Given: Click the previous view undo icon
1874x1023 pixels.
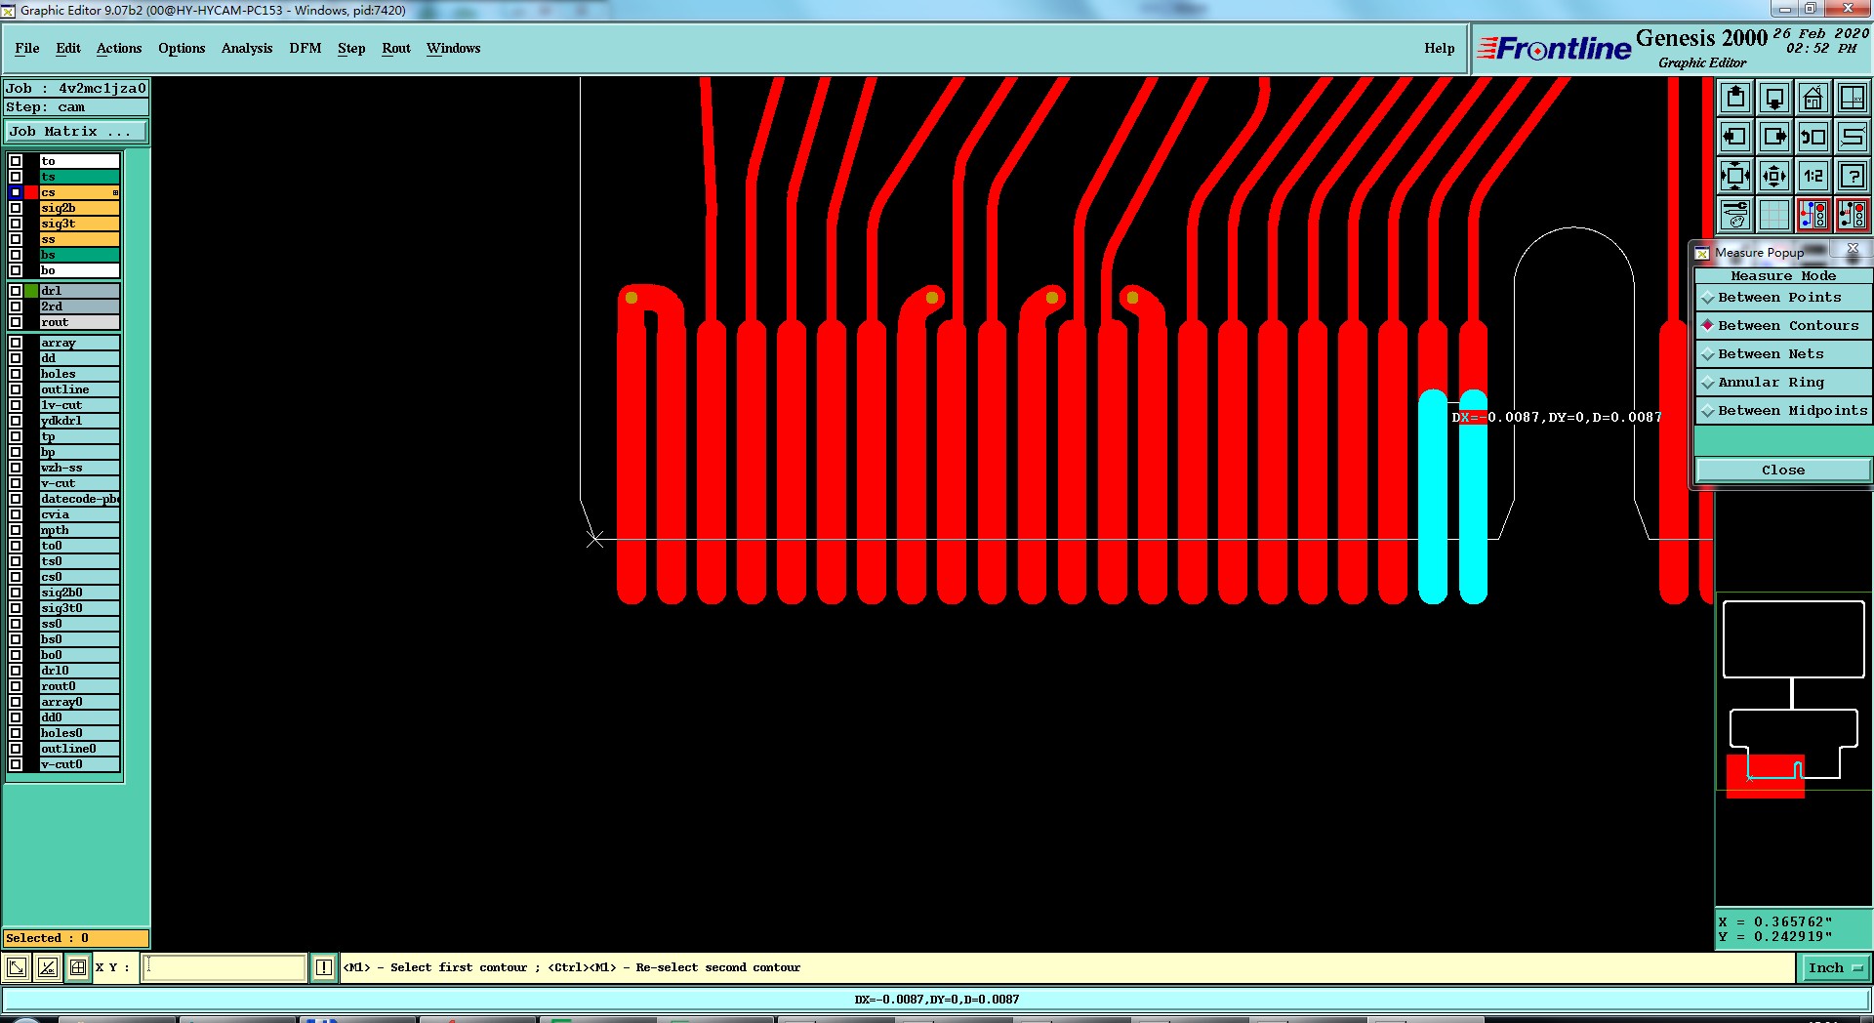Looking at the screenshot, I should [1813, 137].
